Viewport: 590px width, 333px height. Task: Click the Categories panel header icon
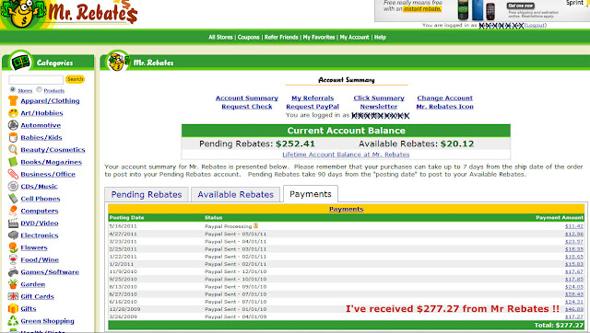tap(20, 62)
